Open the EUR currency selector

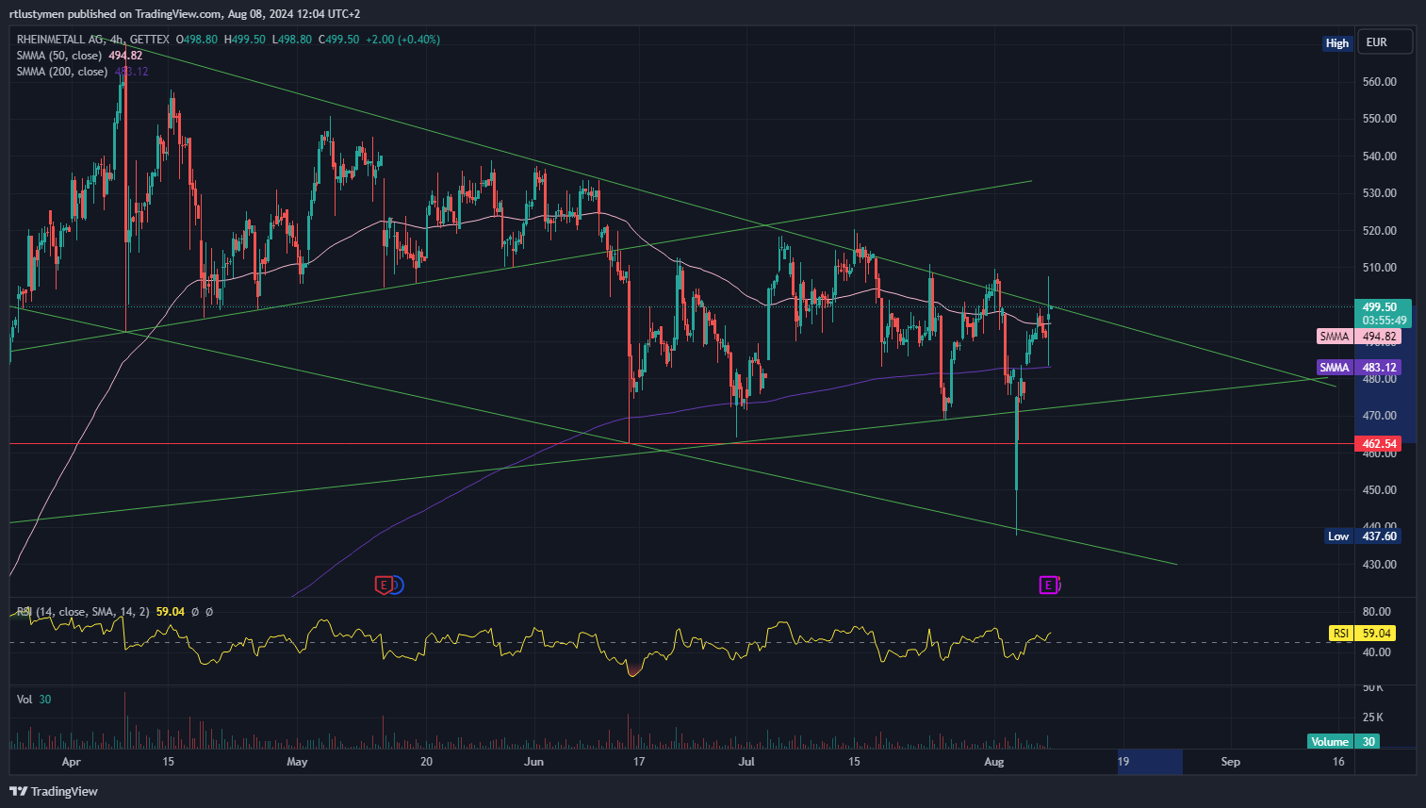(1385, 42)
